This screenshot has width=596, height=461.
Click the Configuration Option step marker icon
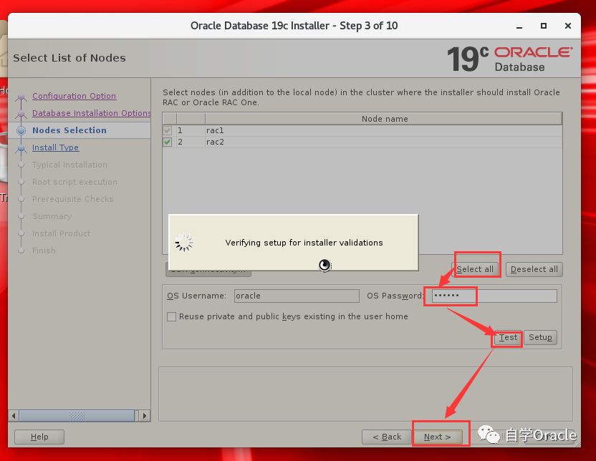click(x=21, y=98)
